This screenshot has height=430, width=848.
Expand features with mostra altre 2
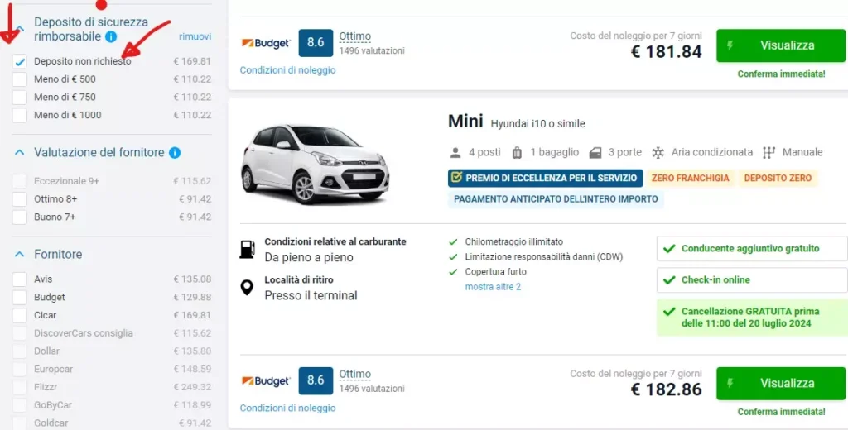pyautogui.click(x=493, y=287)
